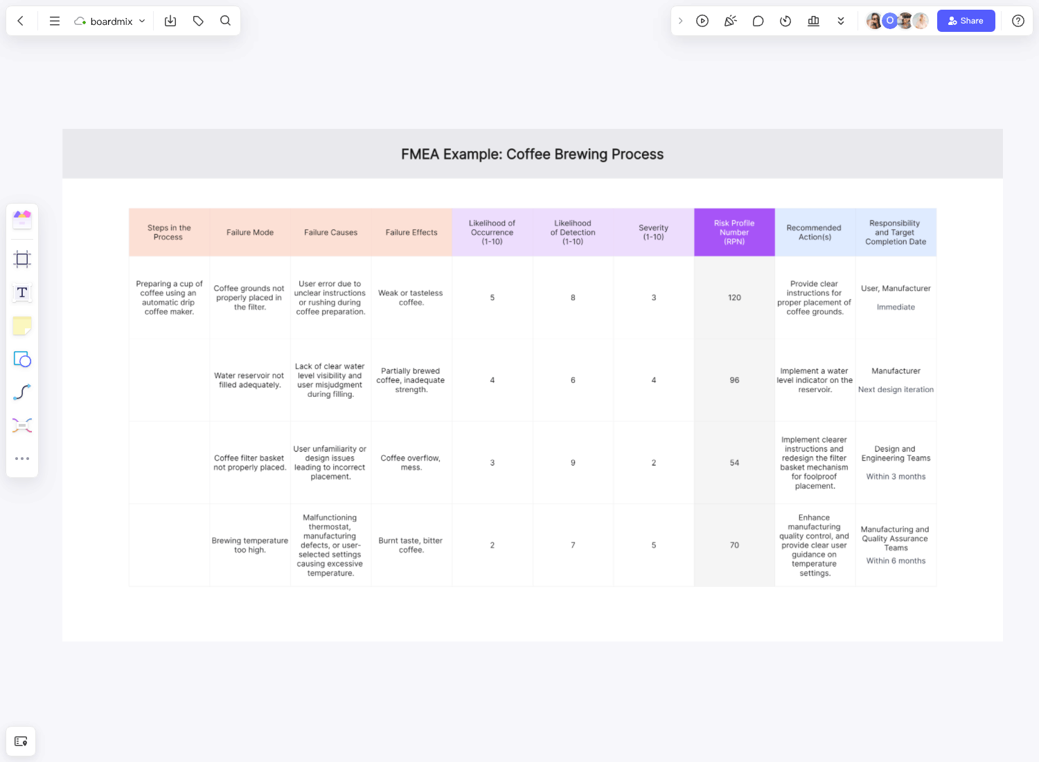Click the 'Within 3 months' text
1039x762 pixels.
(x=896, y=477)
